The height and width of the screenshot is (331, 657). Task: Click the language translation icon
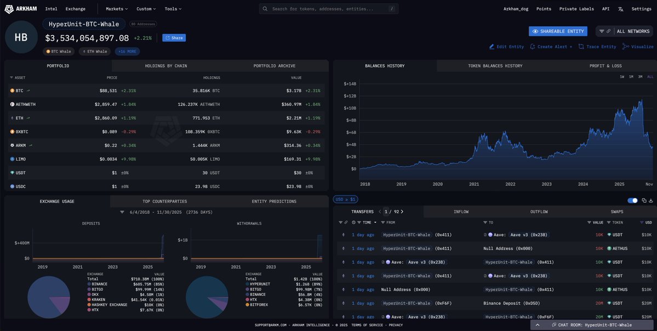coord(620,9)
